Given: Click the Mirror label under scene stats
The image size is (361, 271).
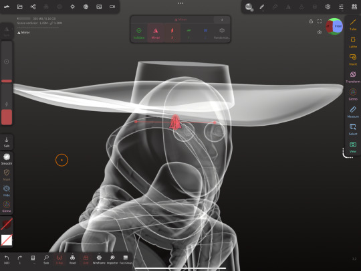Looking at the screenshot, I should tap(23, 33).
